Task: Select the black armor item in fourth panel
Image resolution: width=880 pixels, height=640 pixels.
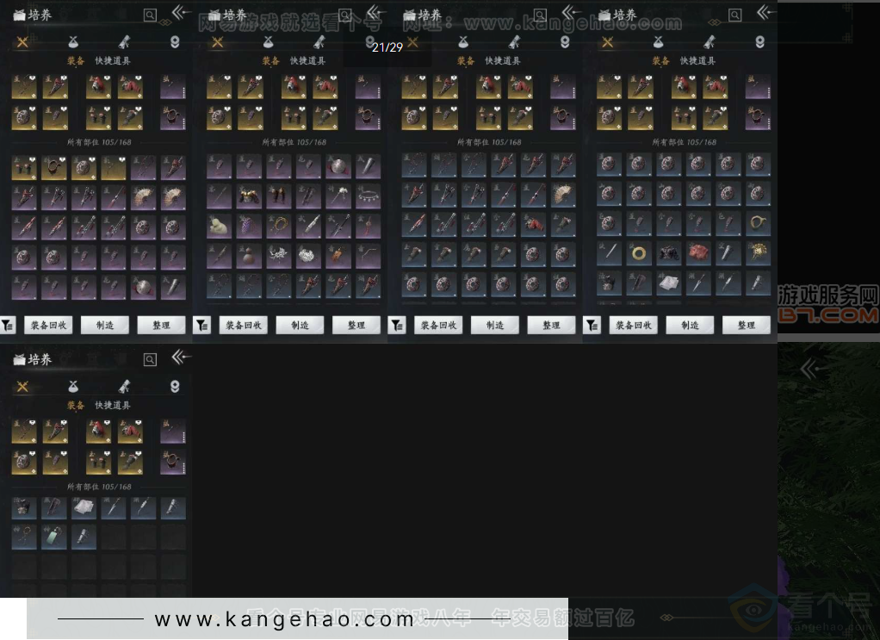Action: click(x=668, y=252)
